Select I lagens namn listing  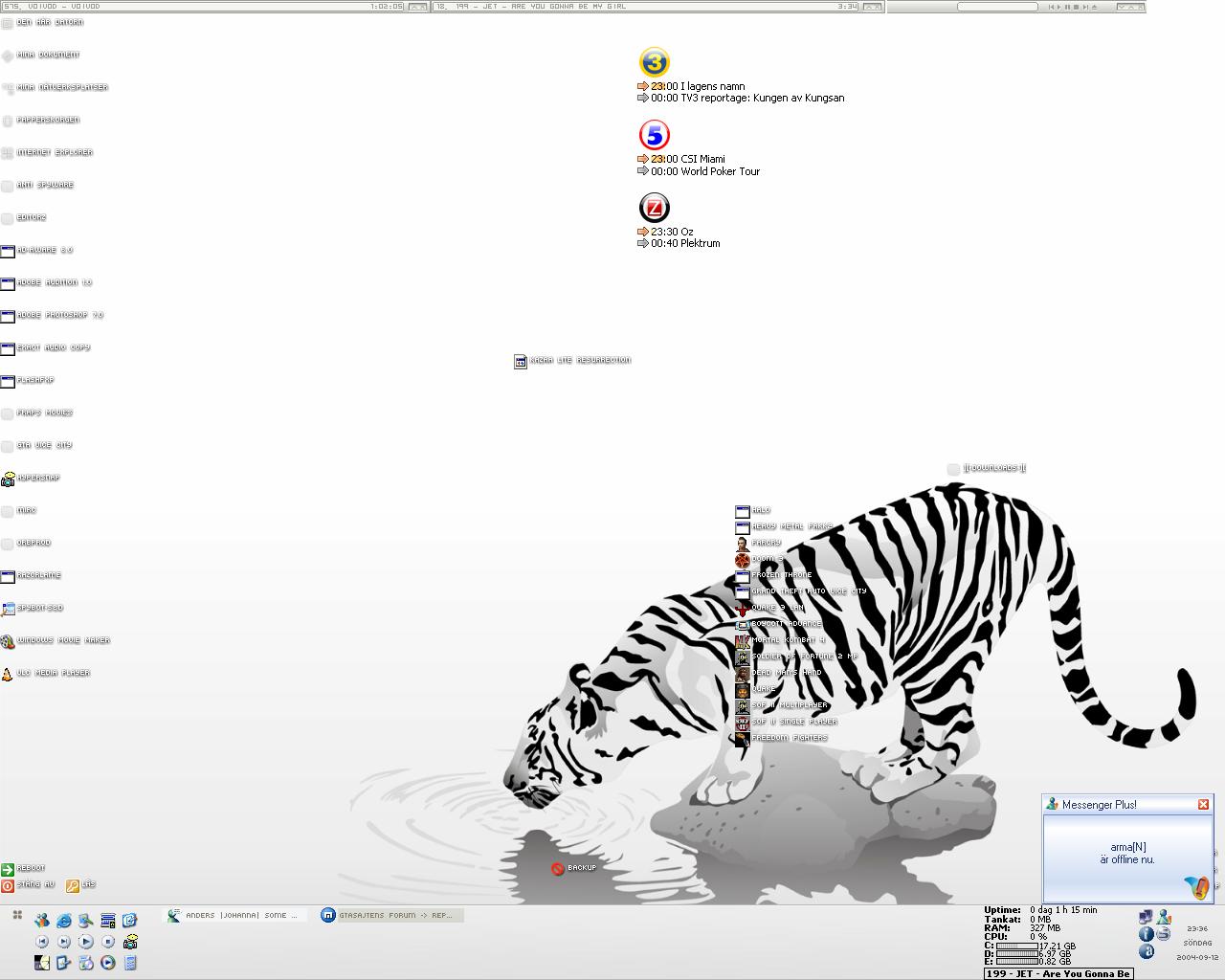[x=691, y=86]
